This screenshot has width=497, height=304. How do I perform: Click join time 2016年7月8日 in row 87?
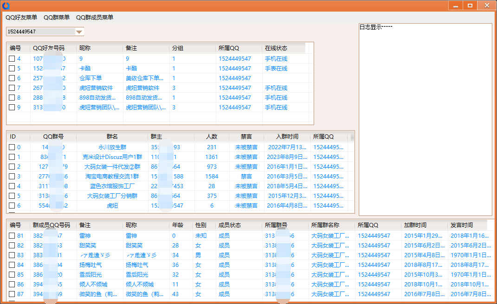pos(425,294)
